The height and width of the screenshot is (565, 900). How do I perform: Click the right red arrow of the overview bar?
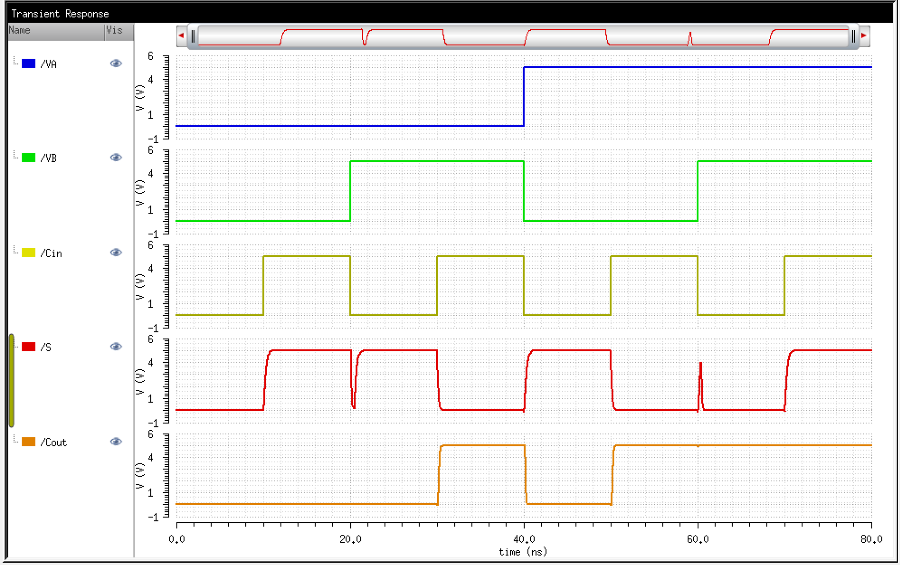click(x=864, y=35)
